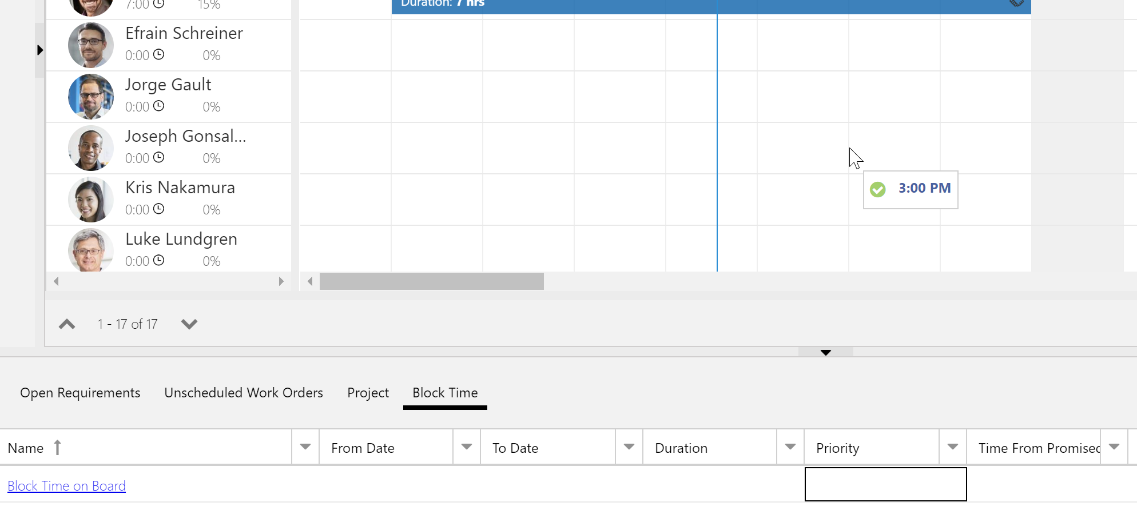Screen dimensions: 1137x518
Task: Click Kris Nakamura's avatar picture
Action: [90, 200]
